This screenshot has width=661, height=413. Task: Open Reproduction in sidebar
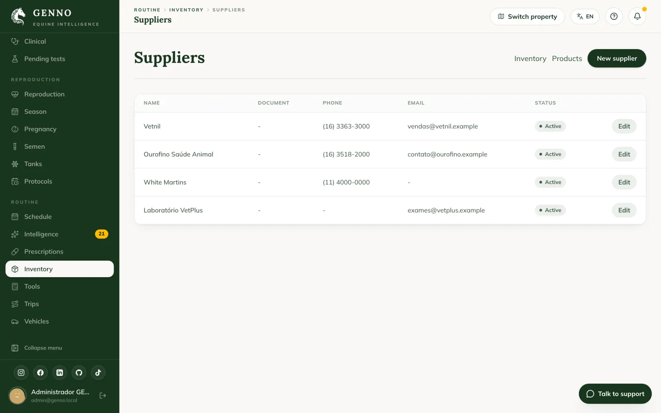pyautogui.click(x=59, y=94)
